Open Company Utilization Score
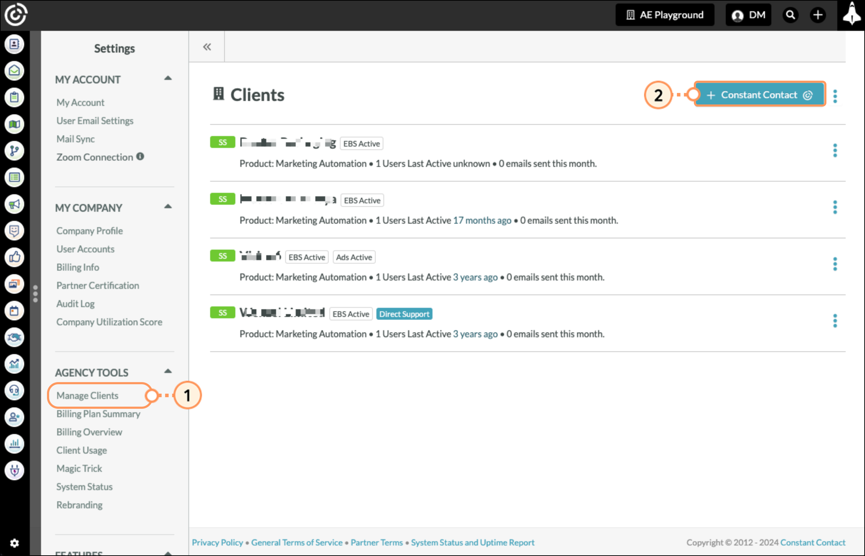Viewport: 865px width, 556px height. (109, 322)
